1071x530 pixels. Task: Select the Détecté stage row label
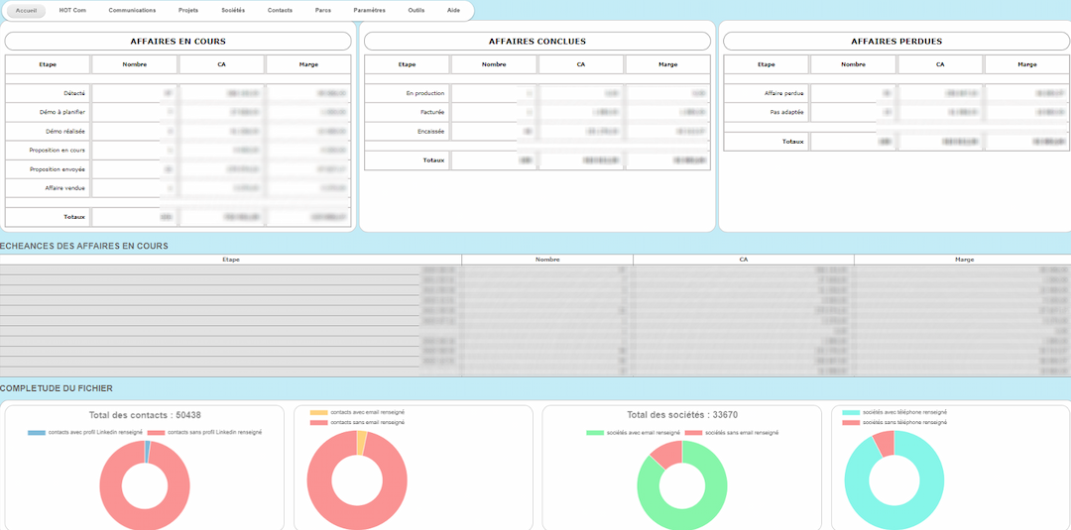tap(73, 93)
